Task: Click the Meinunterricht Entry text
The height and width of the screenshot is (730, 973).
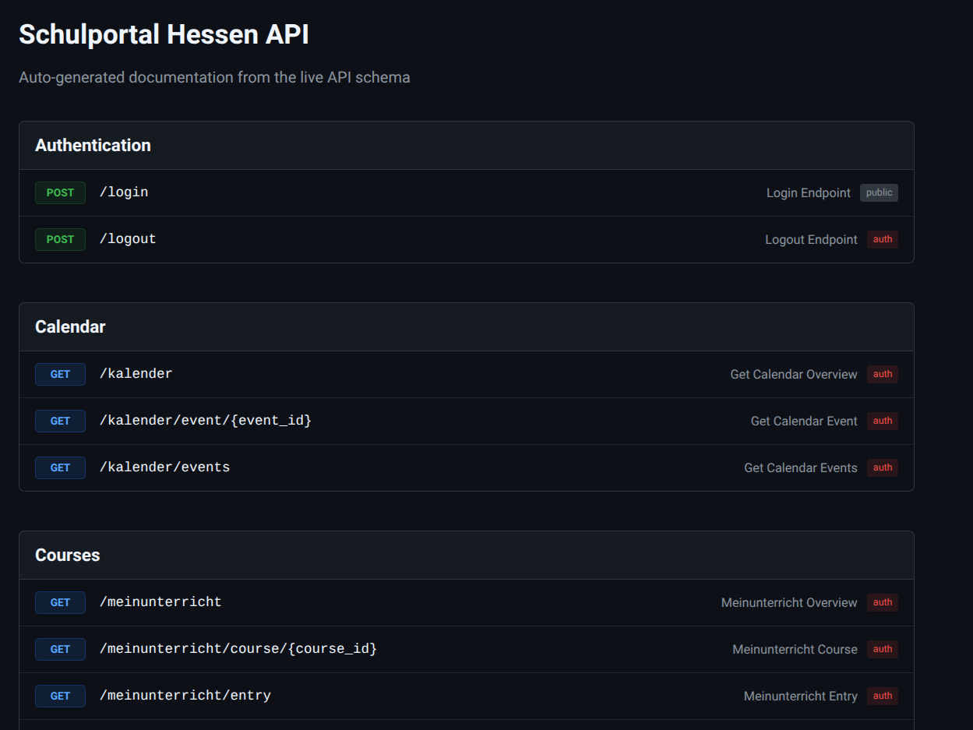Action: (x=801, y=696)
